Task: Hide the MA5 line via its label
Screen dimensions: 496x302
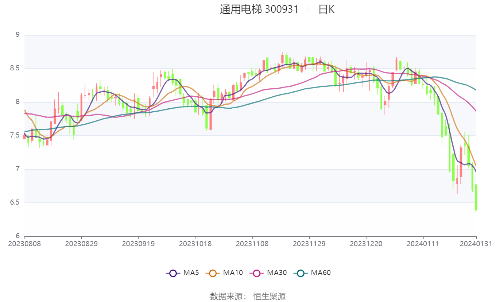Action: click(191, 273)
